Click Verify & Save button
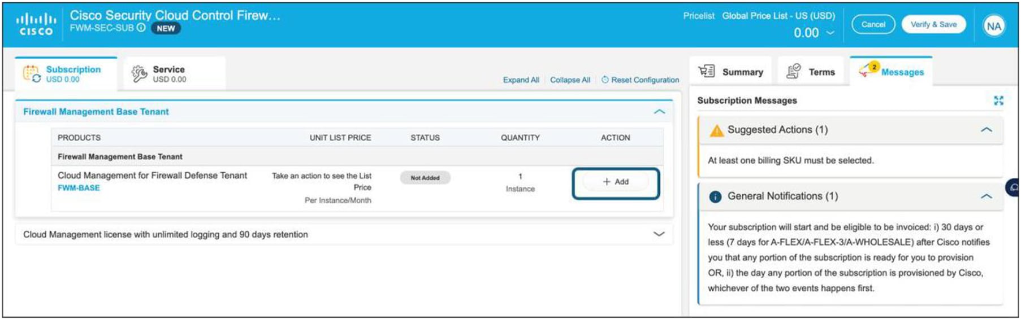This screenshot has width=1021, height=320. click(933, 24)
